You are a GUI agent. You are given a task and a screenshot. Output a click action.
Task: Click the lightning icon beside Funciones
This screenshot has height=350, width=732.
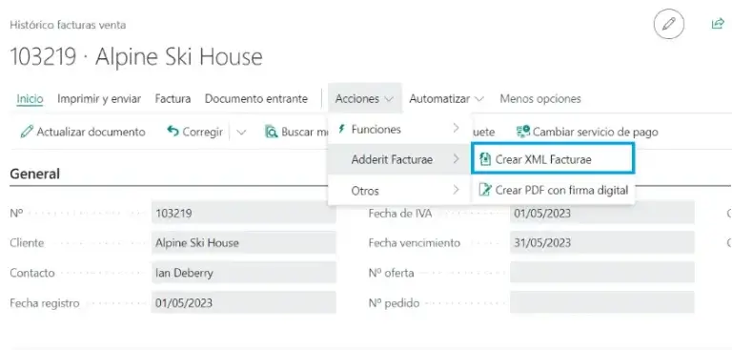[342, 129]
